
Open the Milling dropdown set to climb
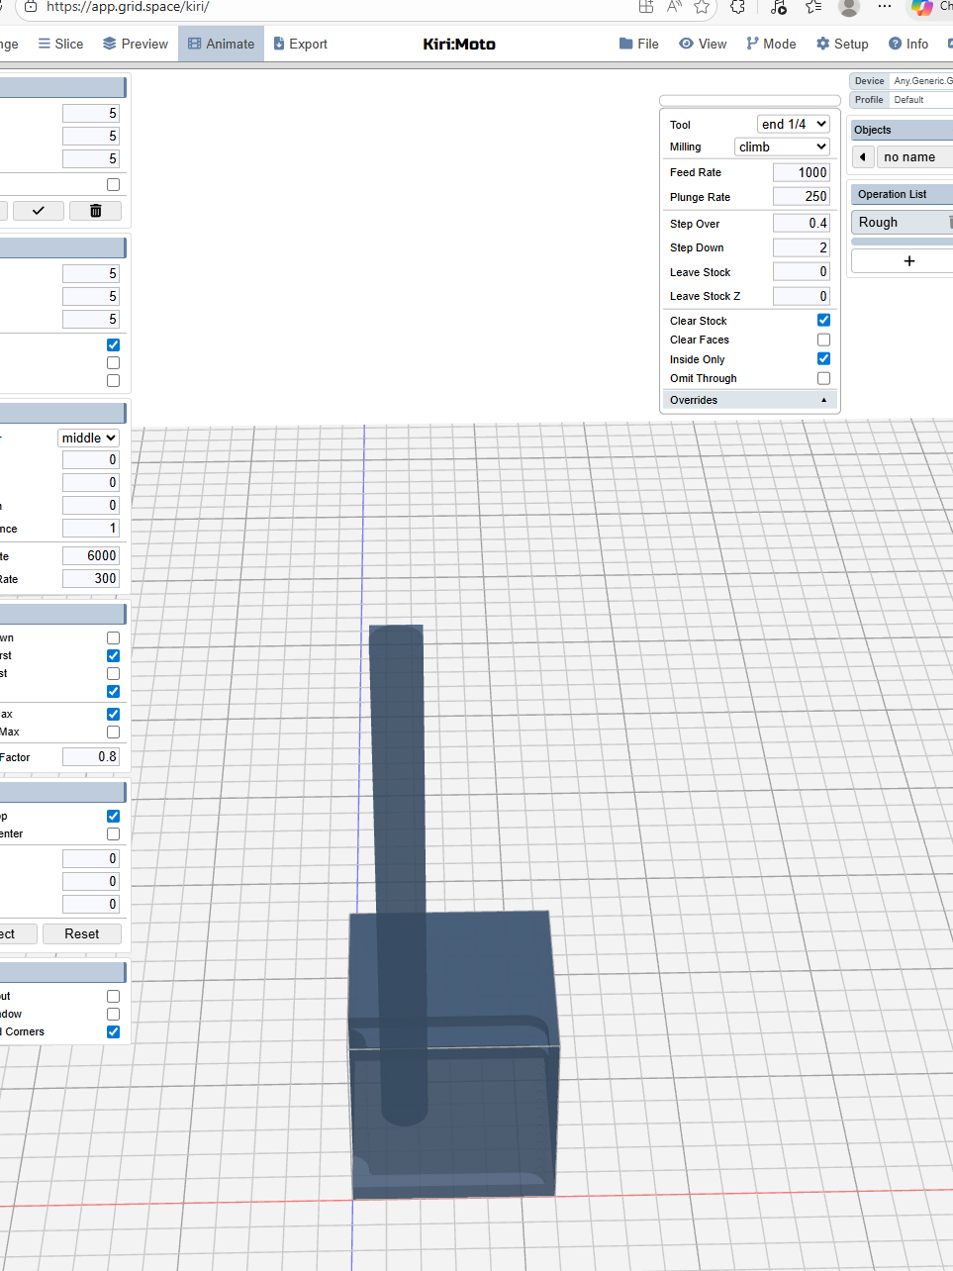click(x=782, y=147)
